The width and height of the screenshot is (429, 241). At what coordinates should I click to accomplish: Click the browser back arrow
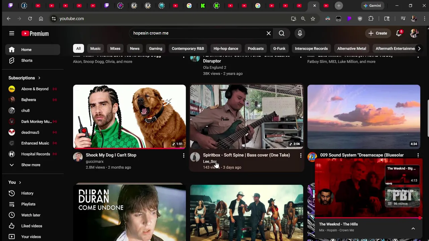pos(9,19)
